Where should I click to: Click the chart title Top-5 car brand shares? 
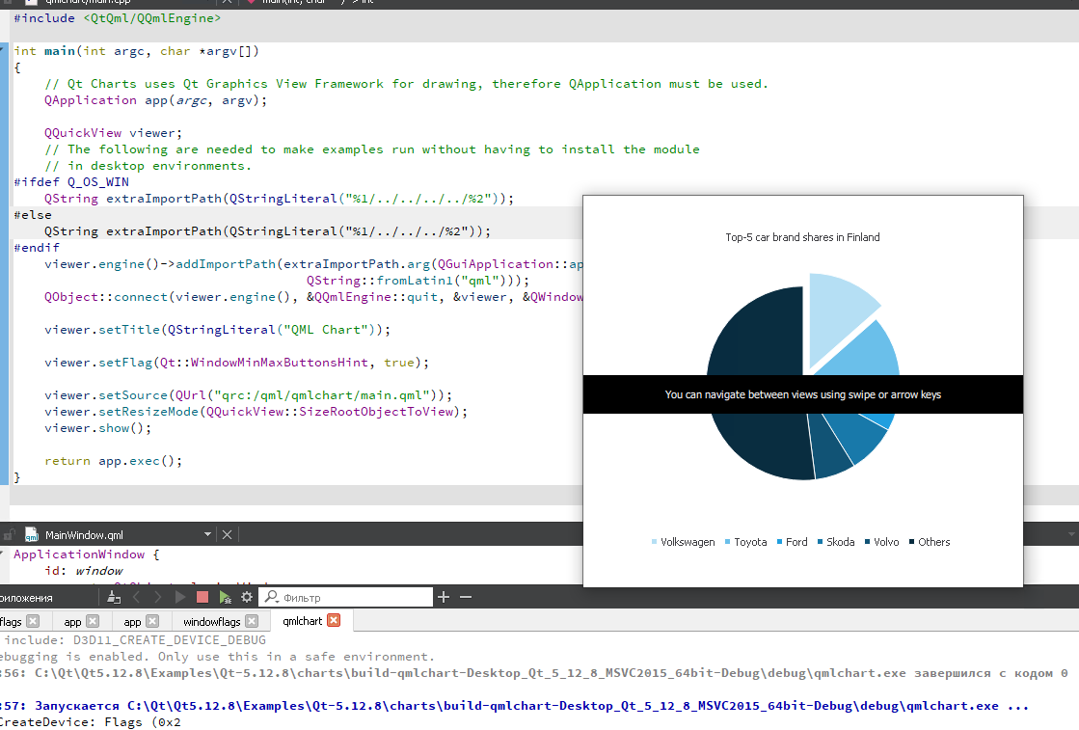coord(802,237)
